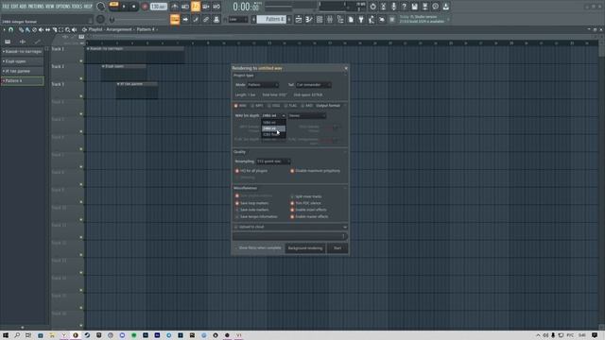Click the metronome icon in the recording panel
The image size is (605, 340).
174,7
